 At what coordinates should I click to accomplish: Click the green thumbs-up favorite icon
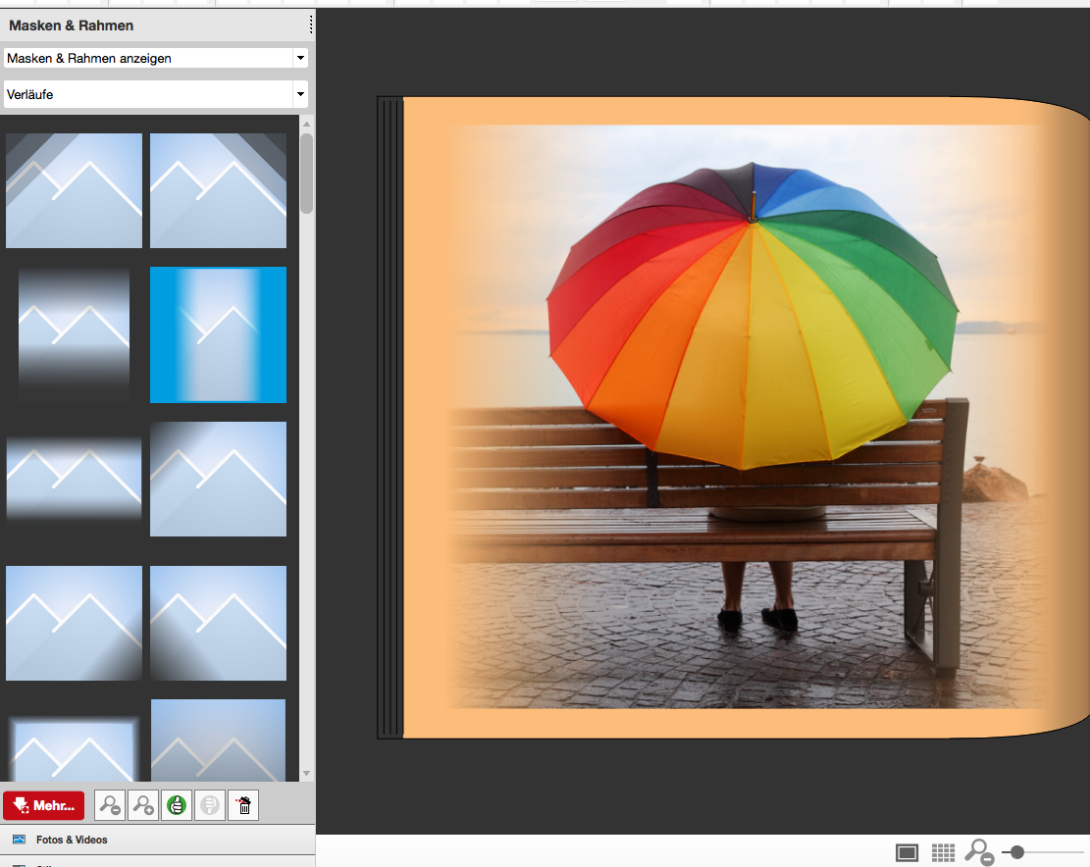(177, 806)
